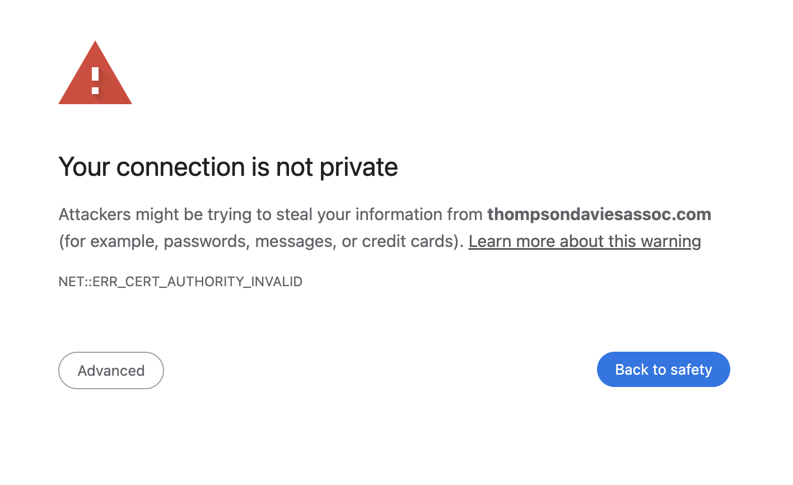The image size is (793, 485).
Task: Click the underlined warning help link
Action: [585, 241]
